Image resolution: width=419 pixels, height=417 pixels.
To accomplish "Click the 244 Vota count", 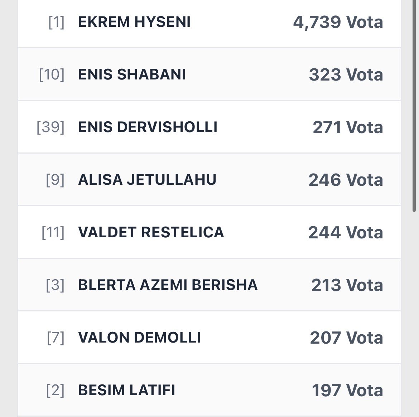I will (346, 233).
